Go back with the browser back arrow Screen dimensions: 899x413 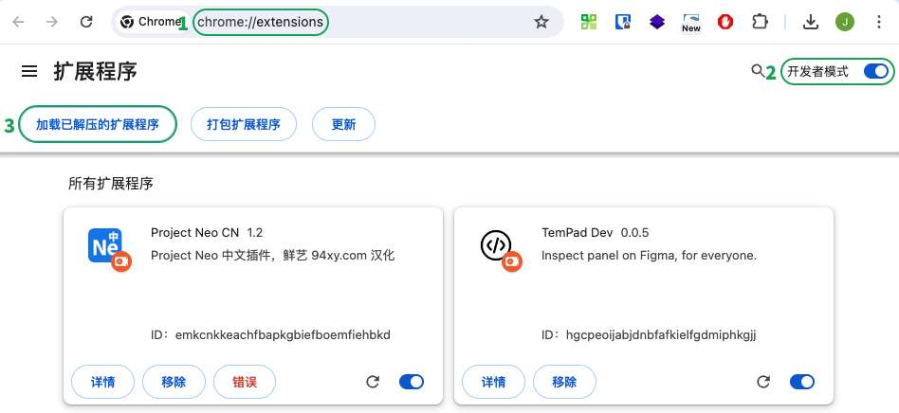tap(18, 22)
